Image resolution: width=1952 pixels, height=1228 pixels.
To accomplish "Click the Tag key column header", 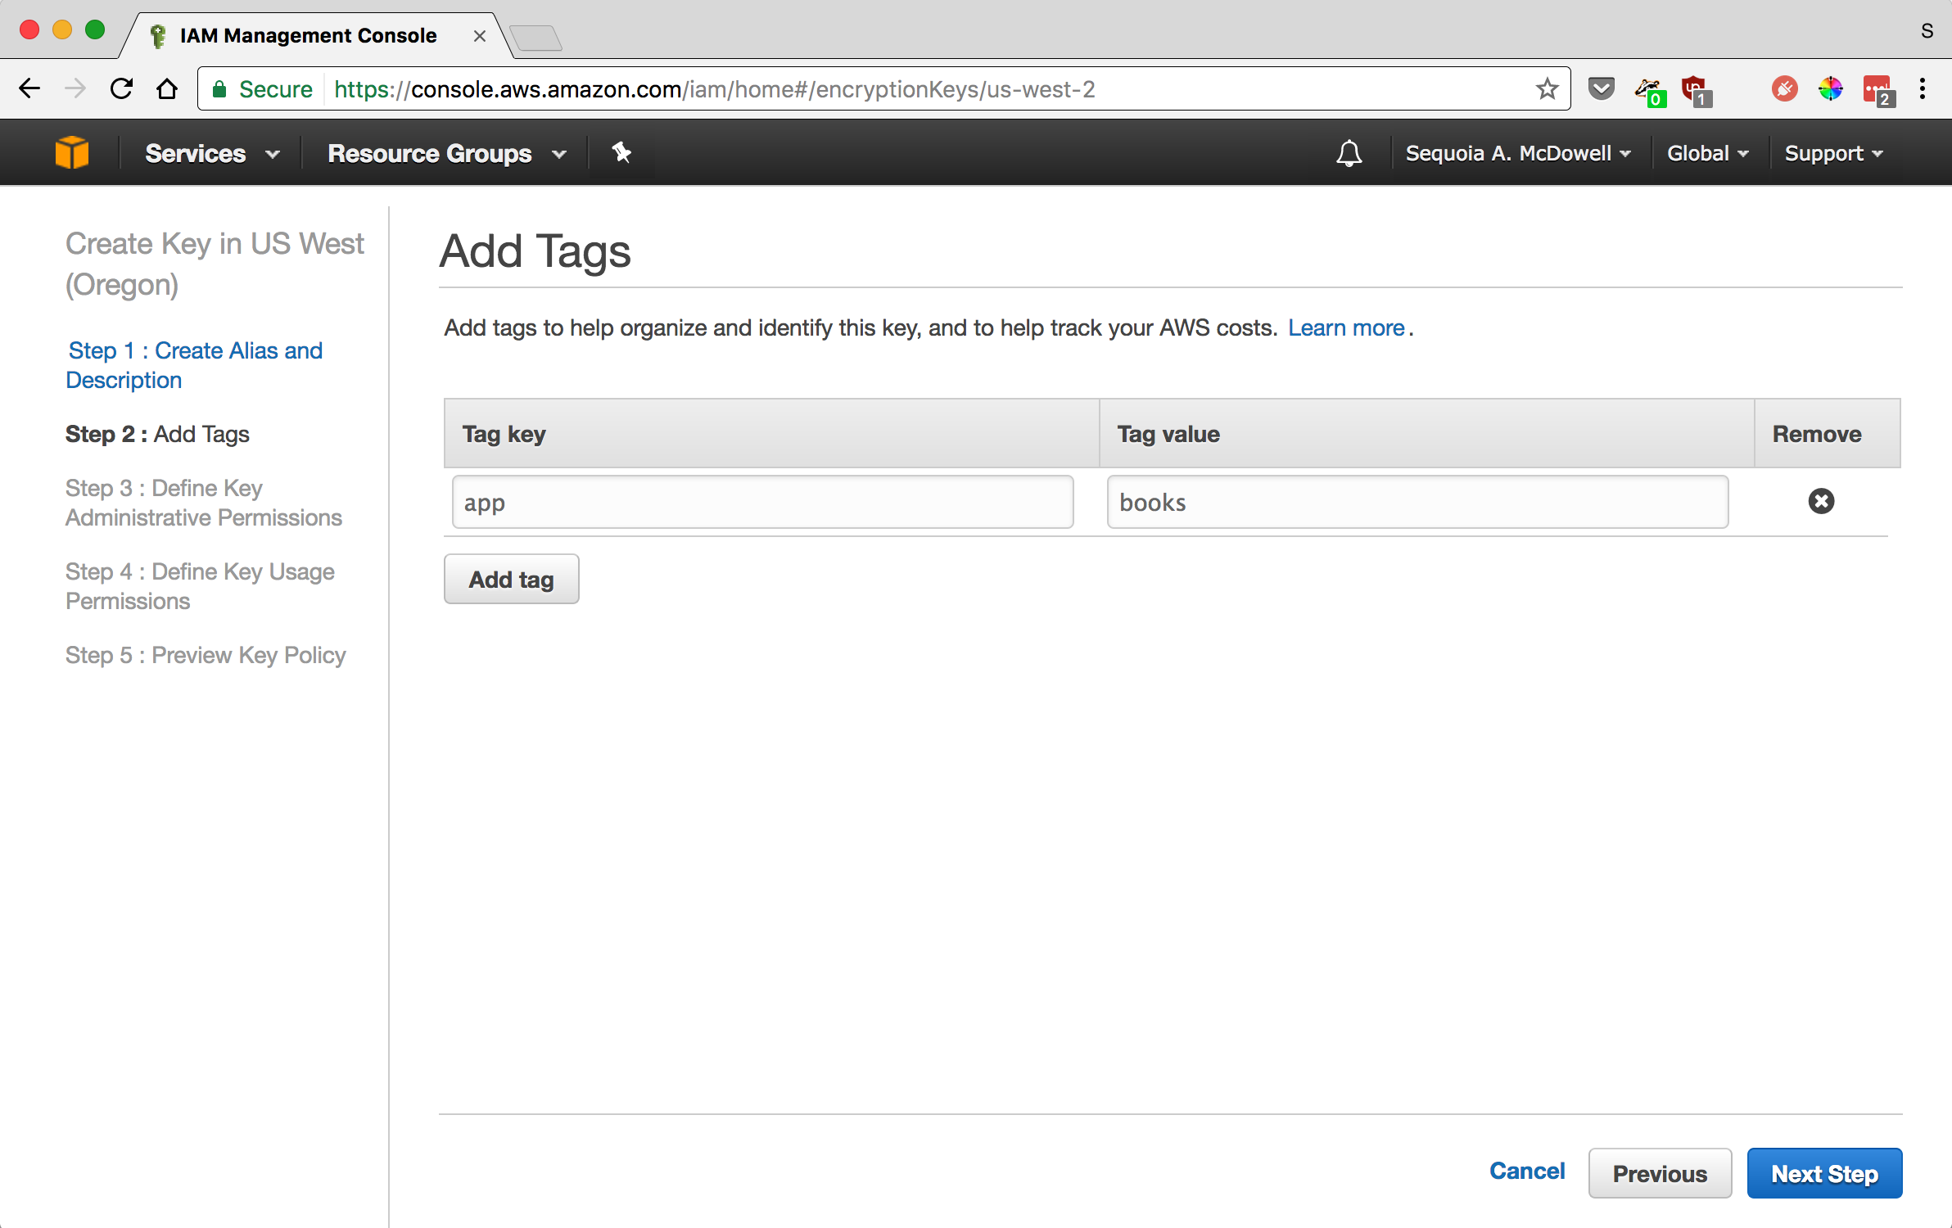I will pos(770,434).
